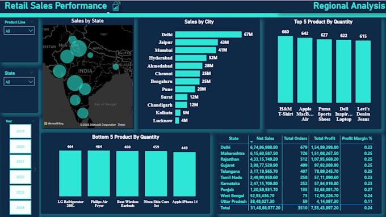Click the retail report icon beside the title
The width and height of the screenshot is (386, 217).
116,6
